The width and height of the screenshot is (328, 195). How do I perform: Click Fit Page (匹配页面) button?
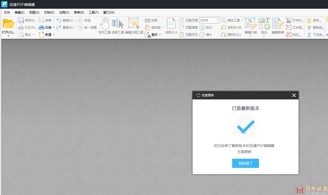tap(189, 20)
